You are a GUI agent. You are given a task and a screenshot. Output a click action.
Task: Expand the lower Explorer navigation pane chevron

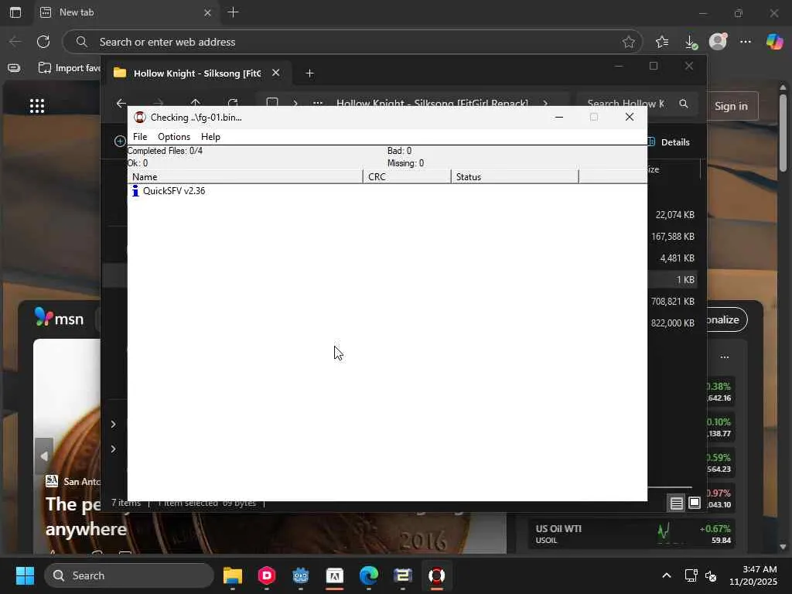coord(113,449)
